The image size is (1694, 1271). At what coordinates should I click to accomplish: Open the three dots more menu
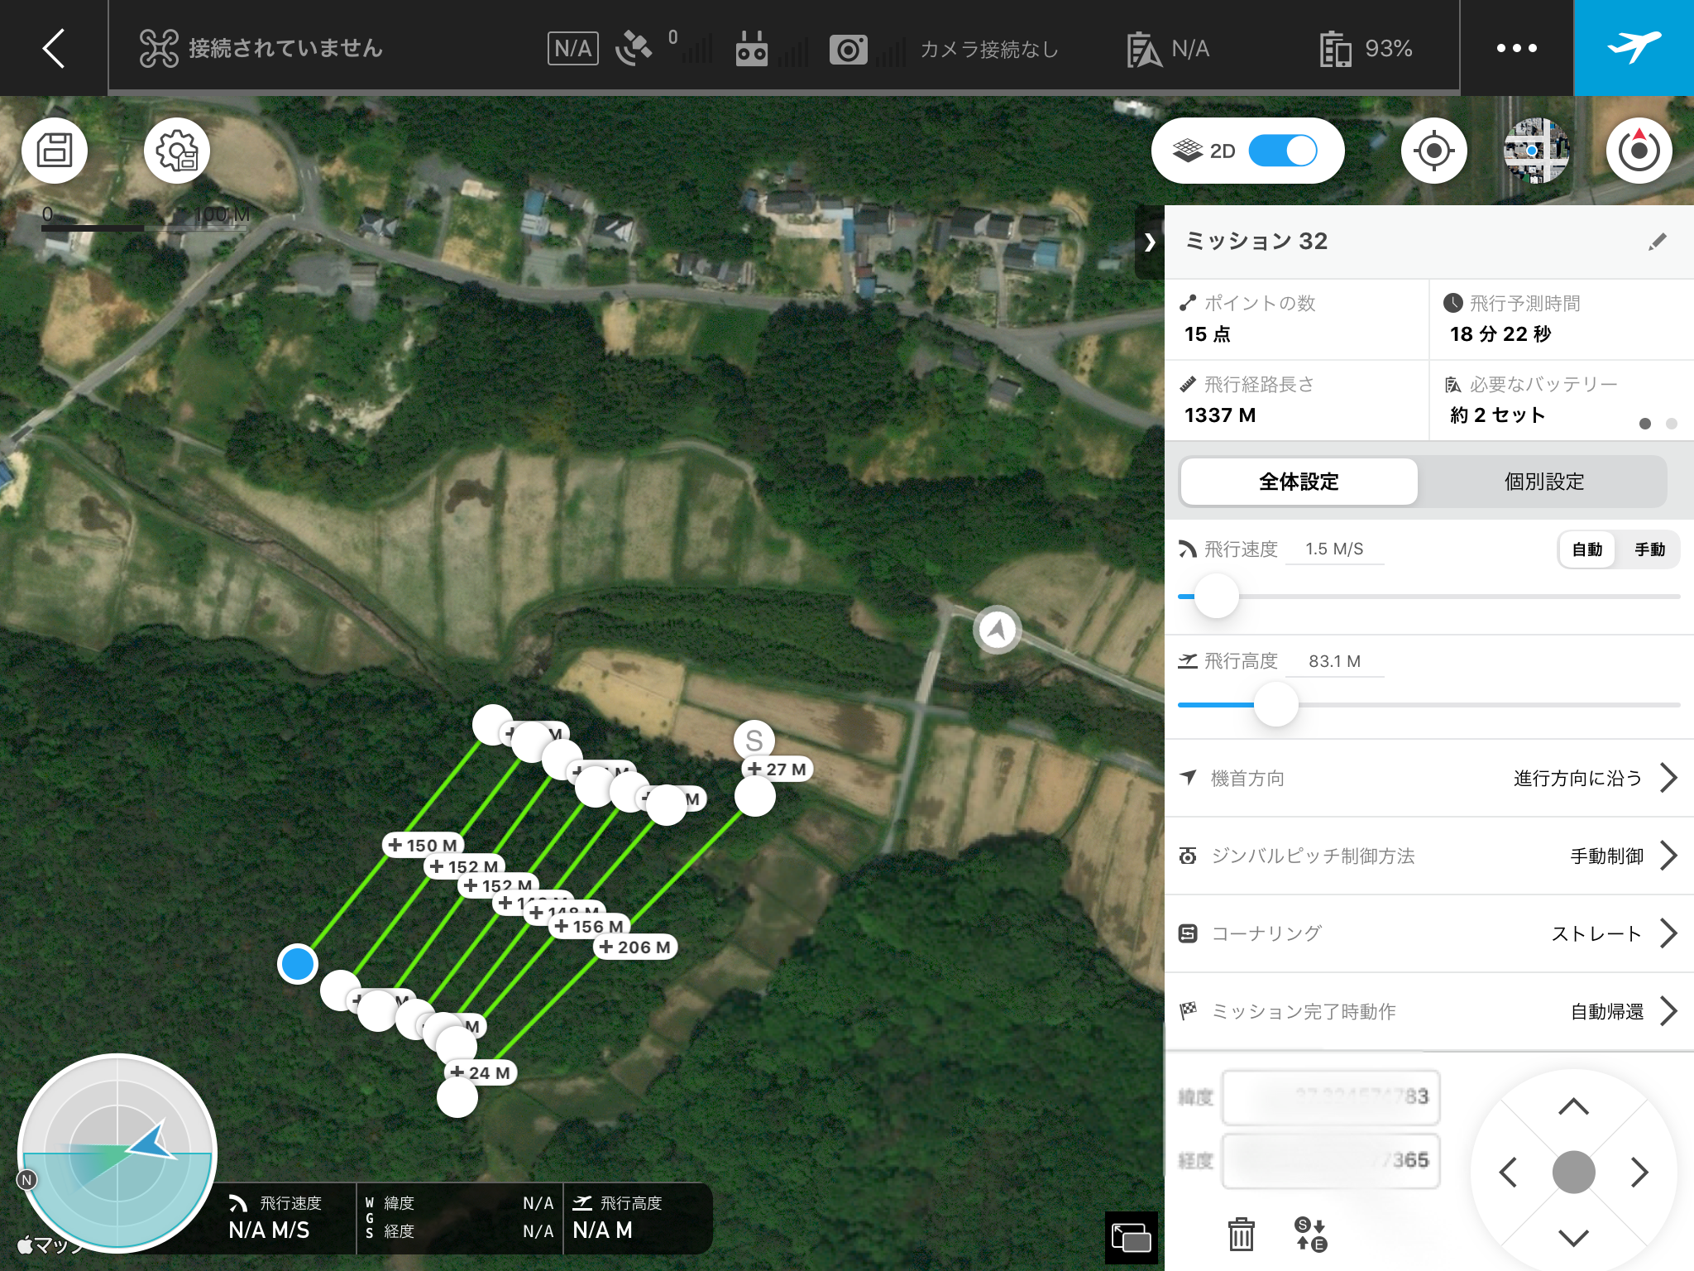coord(1516,48)
